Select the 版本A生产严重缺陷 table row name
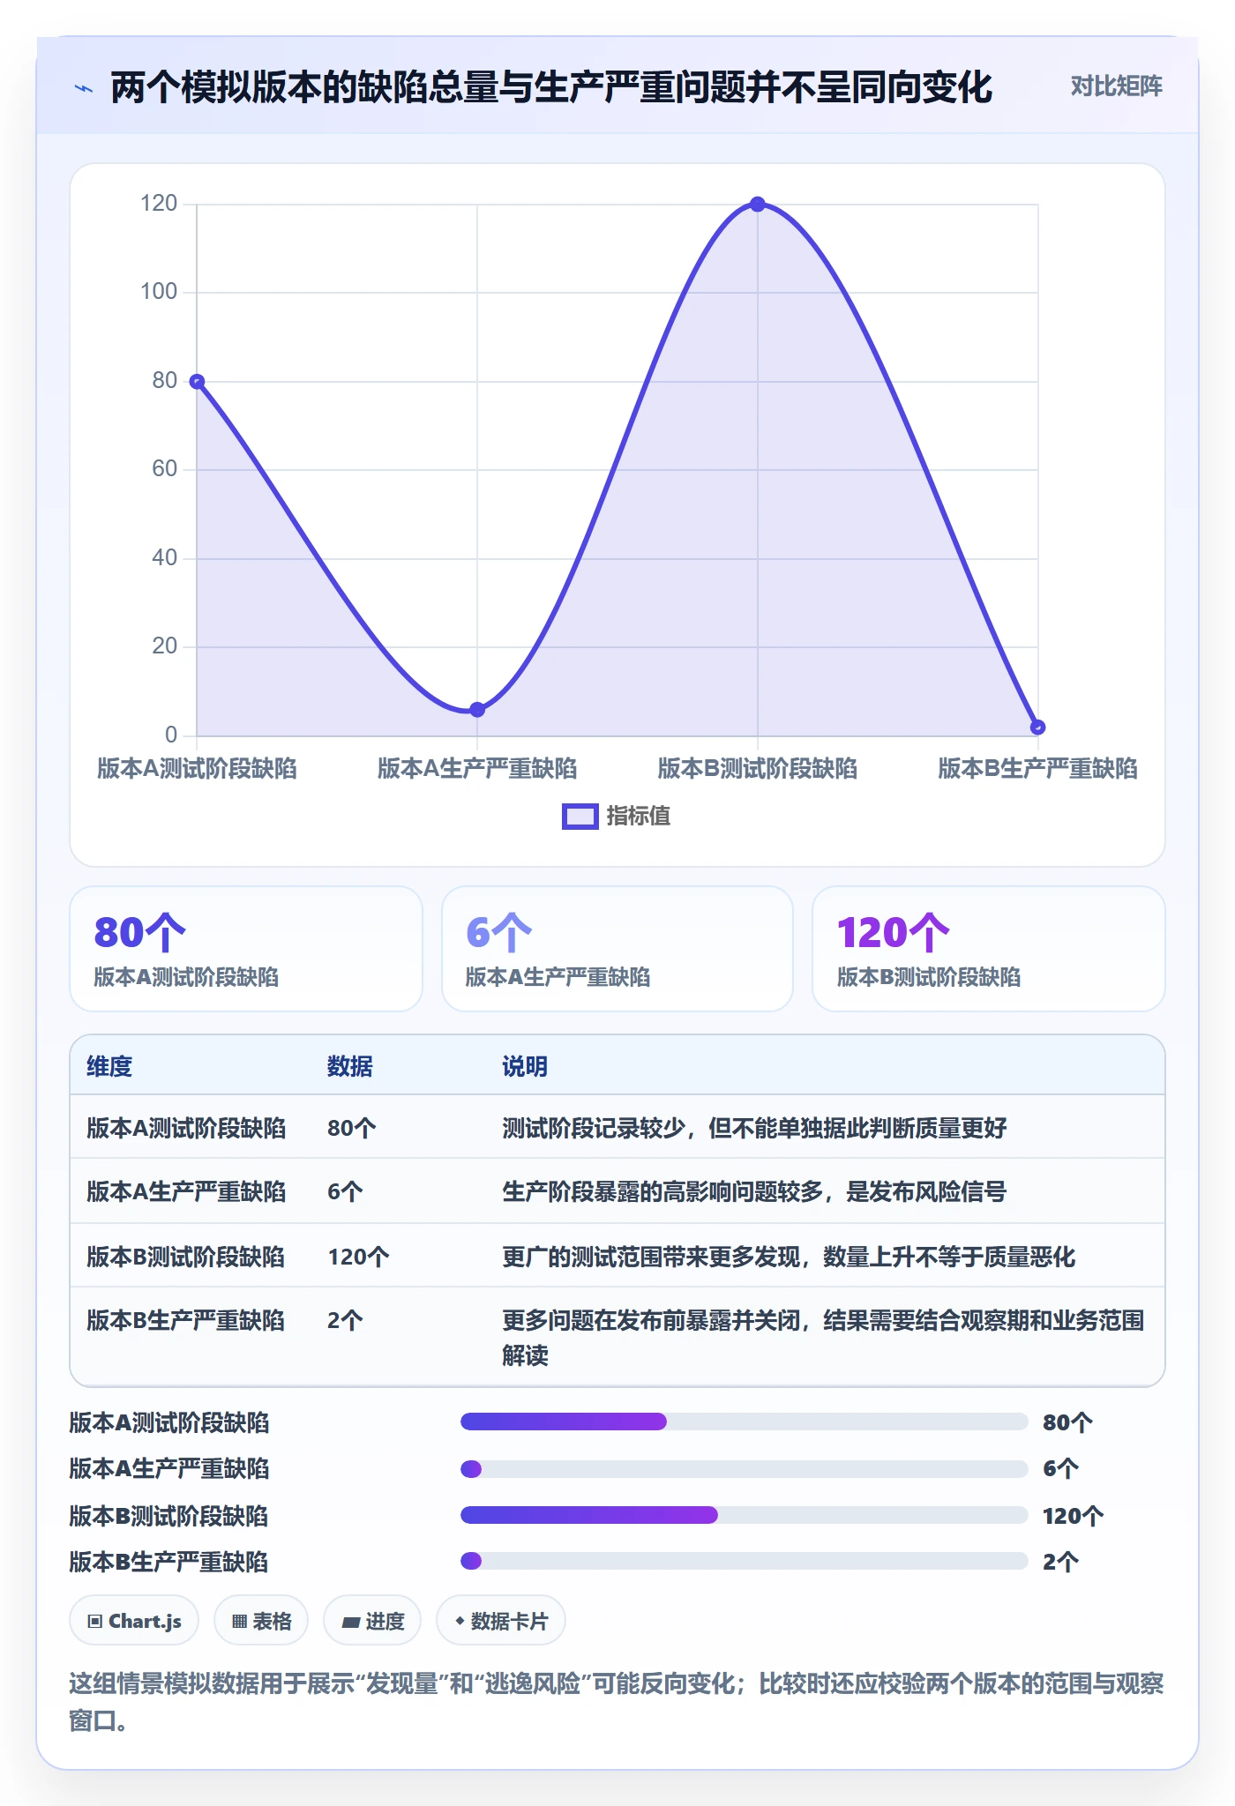The width and height of the screenshot is (1235, 1806). 186,1191
